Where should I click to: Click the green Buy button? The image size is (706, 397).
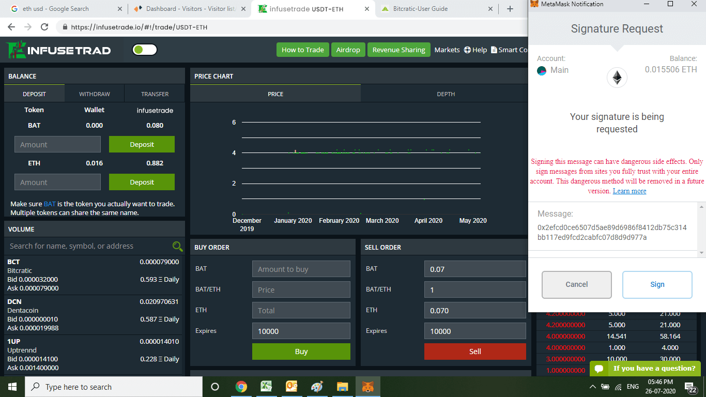(x=301, y=352)
